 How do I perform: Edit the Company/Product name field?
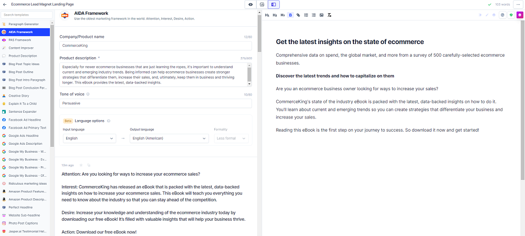click(156, 46)
